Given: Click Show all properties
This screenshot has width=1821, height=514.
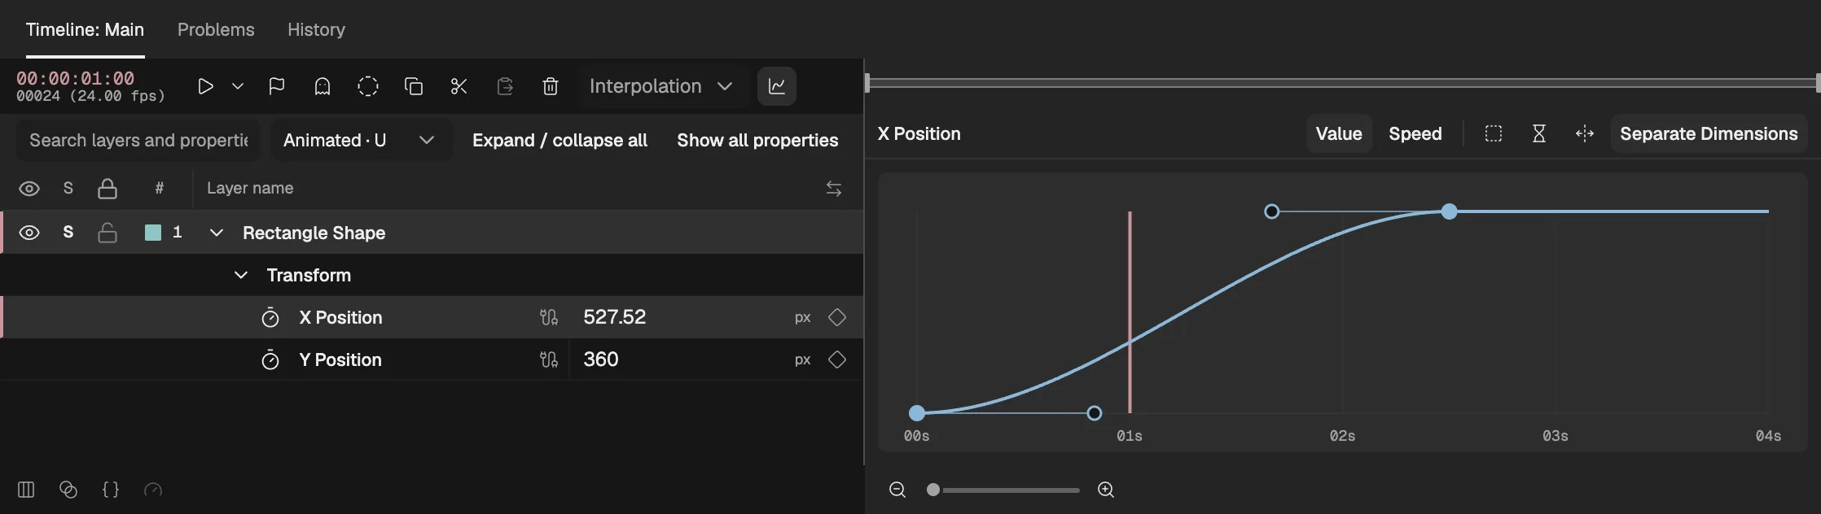Looking at the screenshot, I should 757,140.
